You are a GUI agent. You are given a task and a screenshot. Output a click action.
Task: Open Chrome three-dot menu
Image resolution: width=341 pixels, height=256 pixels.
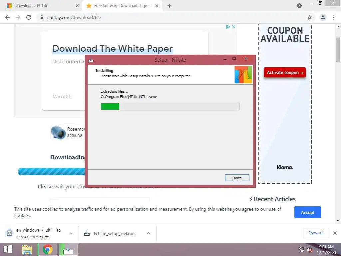[x=334, y=17]
